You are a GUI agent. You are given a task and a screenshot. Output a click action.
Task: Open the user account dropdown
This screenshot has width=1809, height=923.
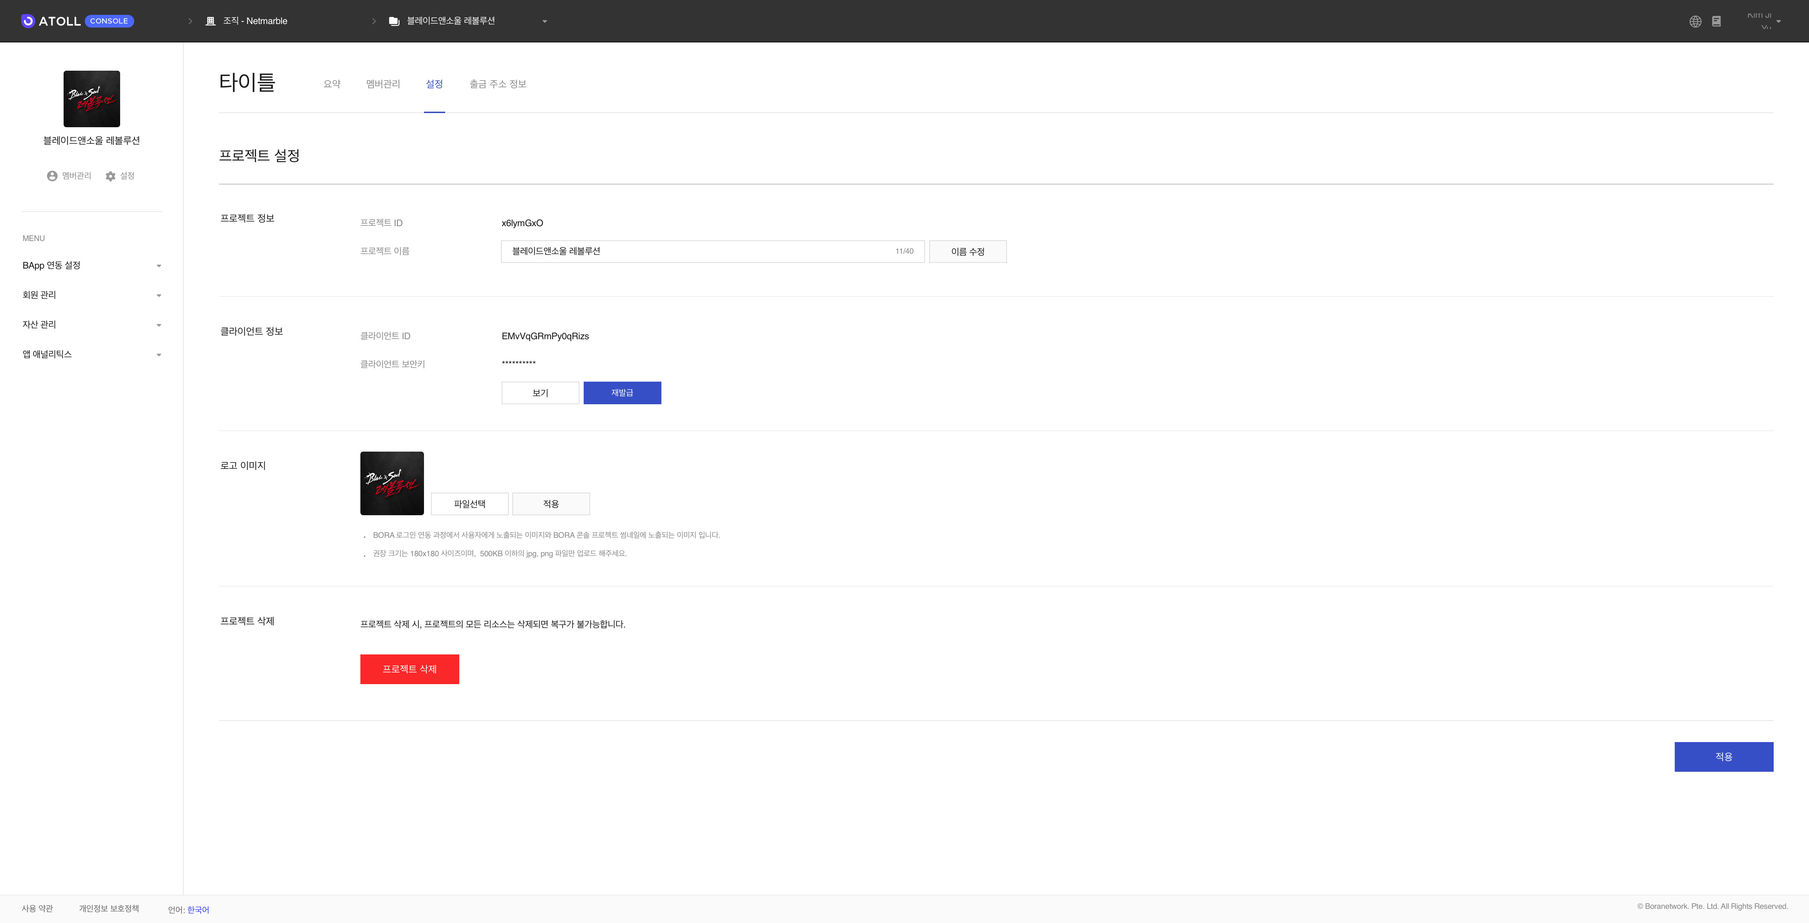1778,21
